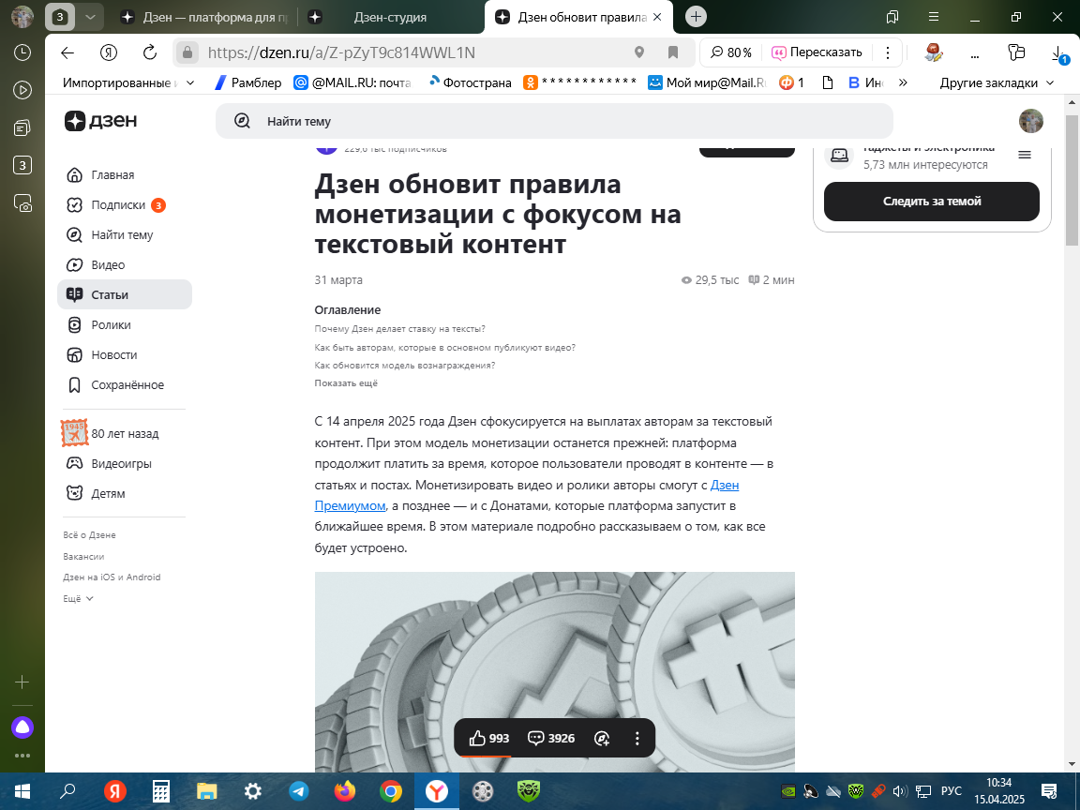Select Статьи in the sidebar

tap(125, 294)
